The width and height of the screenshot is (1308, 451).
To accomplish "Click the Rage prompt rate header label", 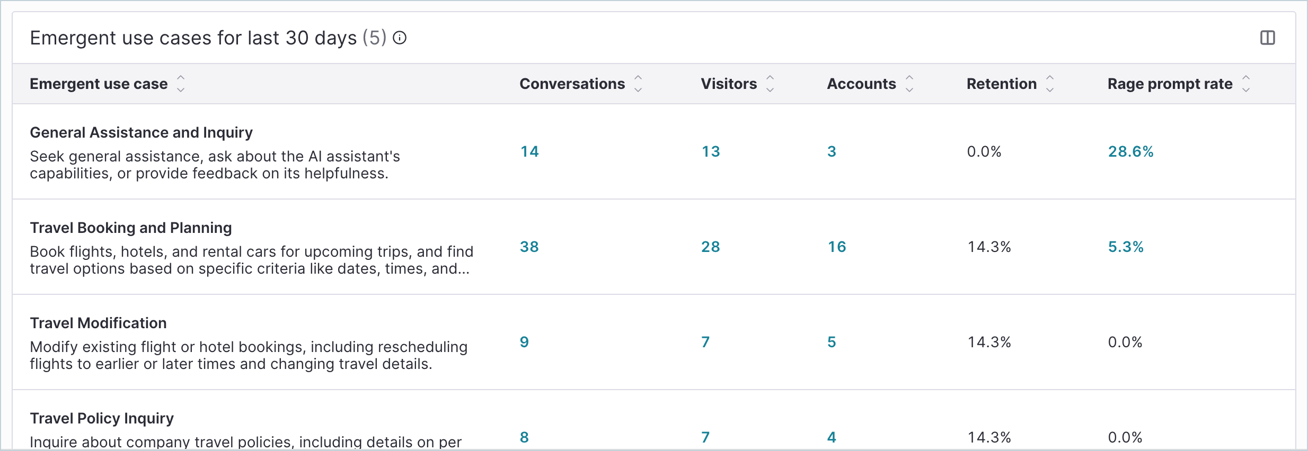I will pyautogui.click(x=1170, y=84).
